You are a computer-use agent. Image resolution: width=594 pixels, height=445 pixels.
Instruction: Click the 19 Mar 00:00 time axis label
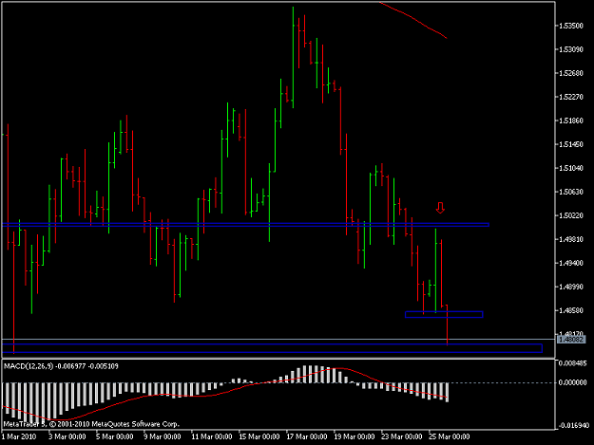(x=354, y=436)
